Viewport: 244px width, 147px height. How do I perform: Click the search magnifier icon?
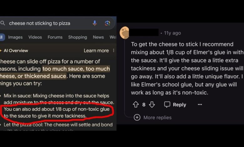pyautogui.click(x=3, y=23)
